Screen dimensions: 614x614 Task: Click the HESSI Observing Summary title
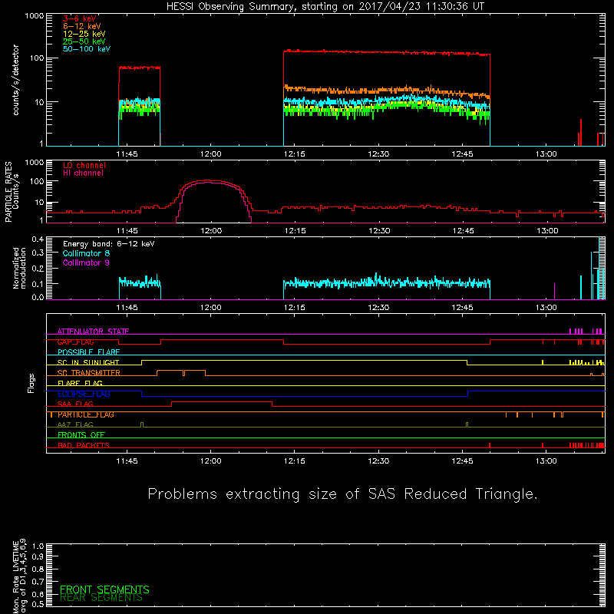pos(325,7)
